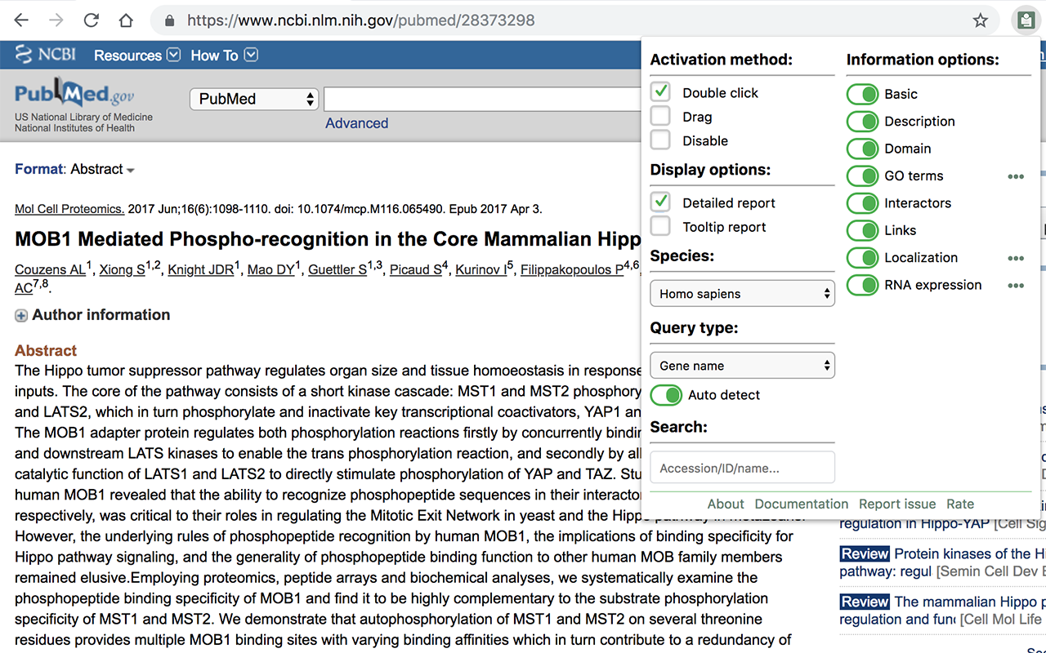
Task: Open the How To menu
Action: [x=224, y=56]
